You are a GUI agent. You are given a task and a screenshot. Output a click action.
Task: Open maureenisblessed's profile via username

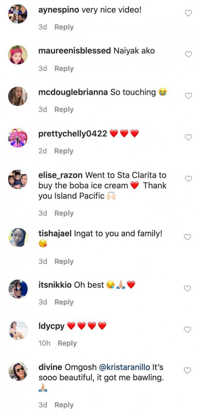click(75, 51)
